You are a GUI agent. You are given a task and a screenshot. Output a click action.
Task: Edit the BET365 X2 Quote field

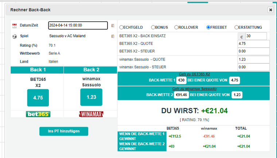click(x=254, y=44)
